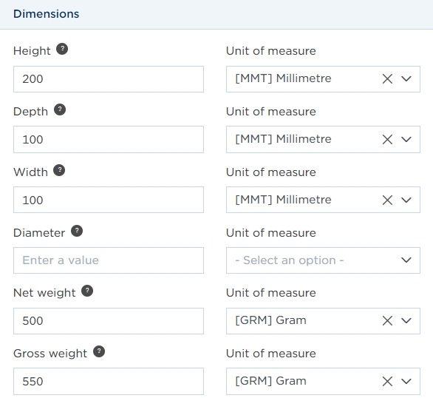Clear the Gross weight Gram unit
Image resolution: width=433 pixels, height=398 pixels.
[387, 382]
